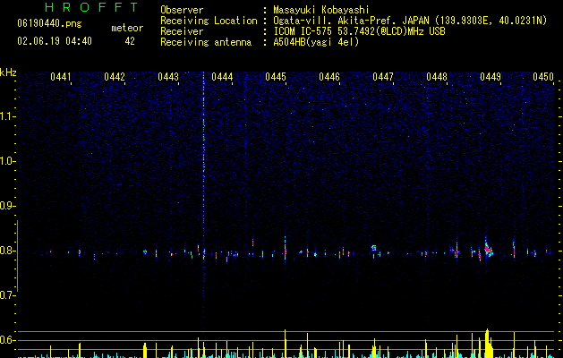Click the wide yellow burst below 0449
The height and width of the screenshot is (358, 563).
tap(488, 344)
